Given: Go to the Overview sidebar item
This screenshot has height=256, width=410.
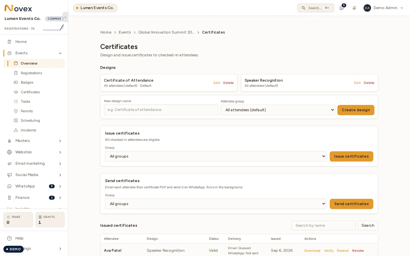Looking at the screenshot, I should pos(34,63).
